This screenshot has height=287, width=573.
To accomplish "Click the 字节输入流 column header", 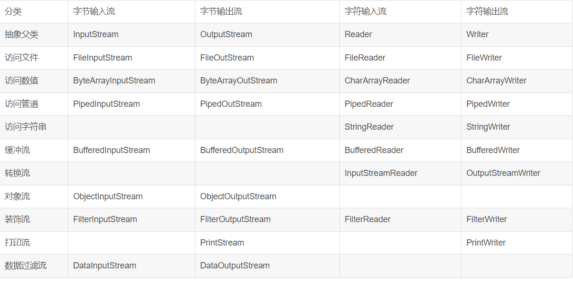I will pos(131,11).
